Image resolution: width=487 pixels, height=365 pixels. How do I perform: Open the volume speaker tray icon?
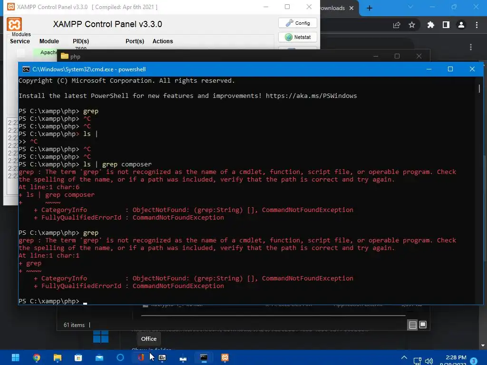(429, 361)
